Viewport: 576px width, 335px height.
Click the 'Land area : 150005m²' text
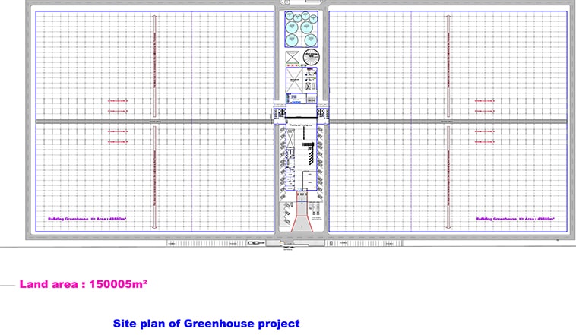coord(83,284)
